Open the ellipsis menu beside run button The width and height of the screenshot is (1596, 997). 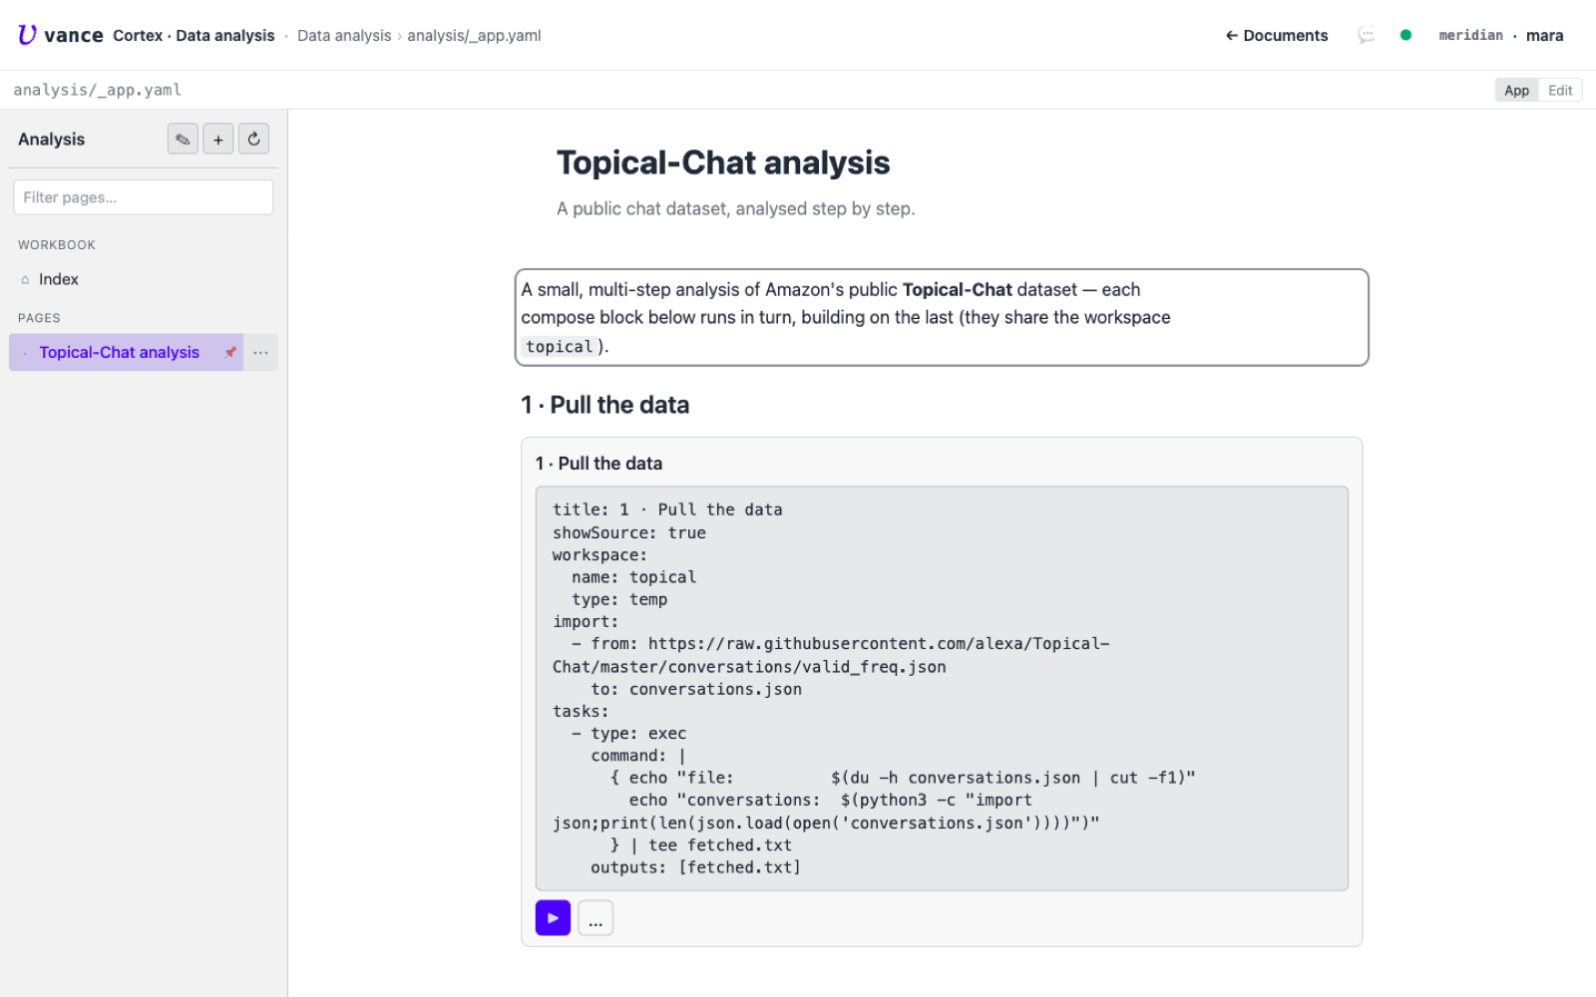(596, 918)
